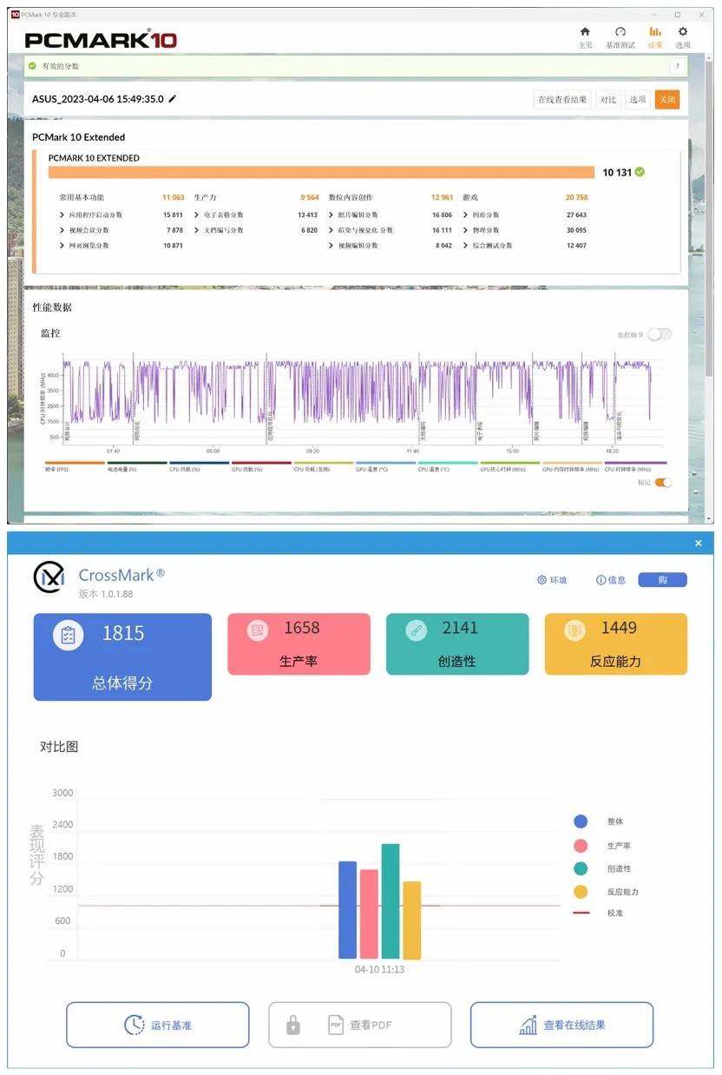This screenshot has height=1075, width=722.
Task: Click the 生产率 pink legend dot
Action: pyautogui.click(x=581, y=846)
